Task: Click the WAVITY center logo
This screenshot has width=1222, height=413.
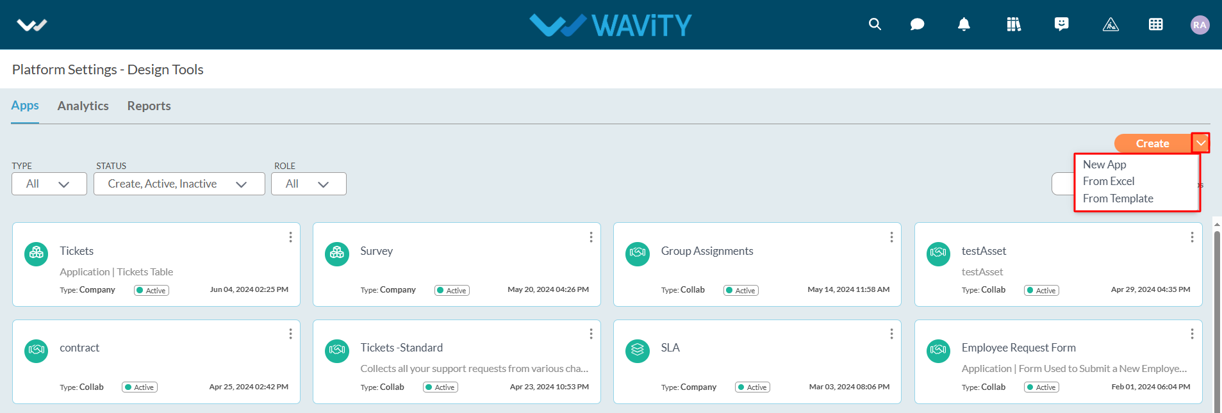Action: pyautogui.click(x=611, y=25)
